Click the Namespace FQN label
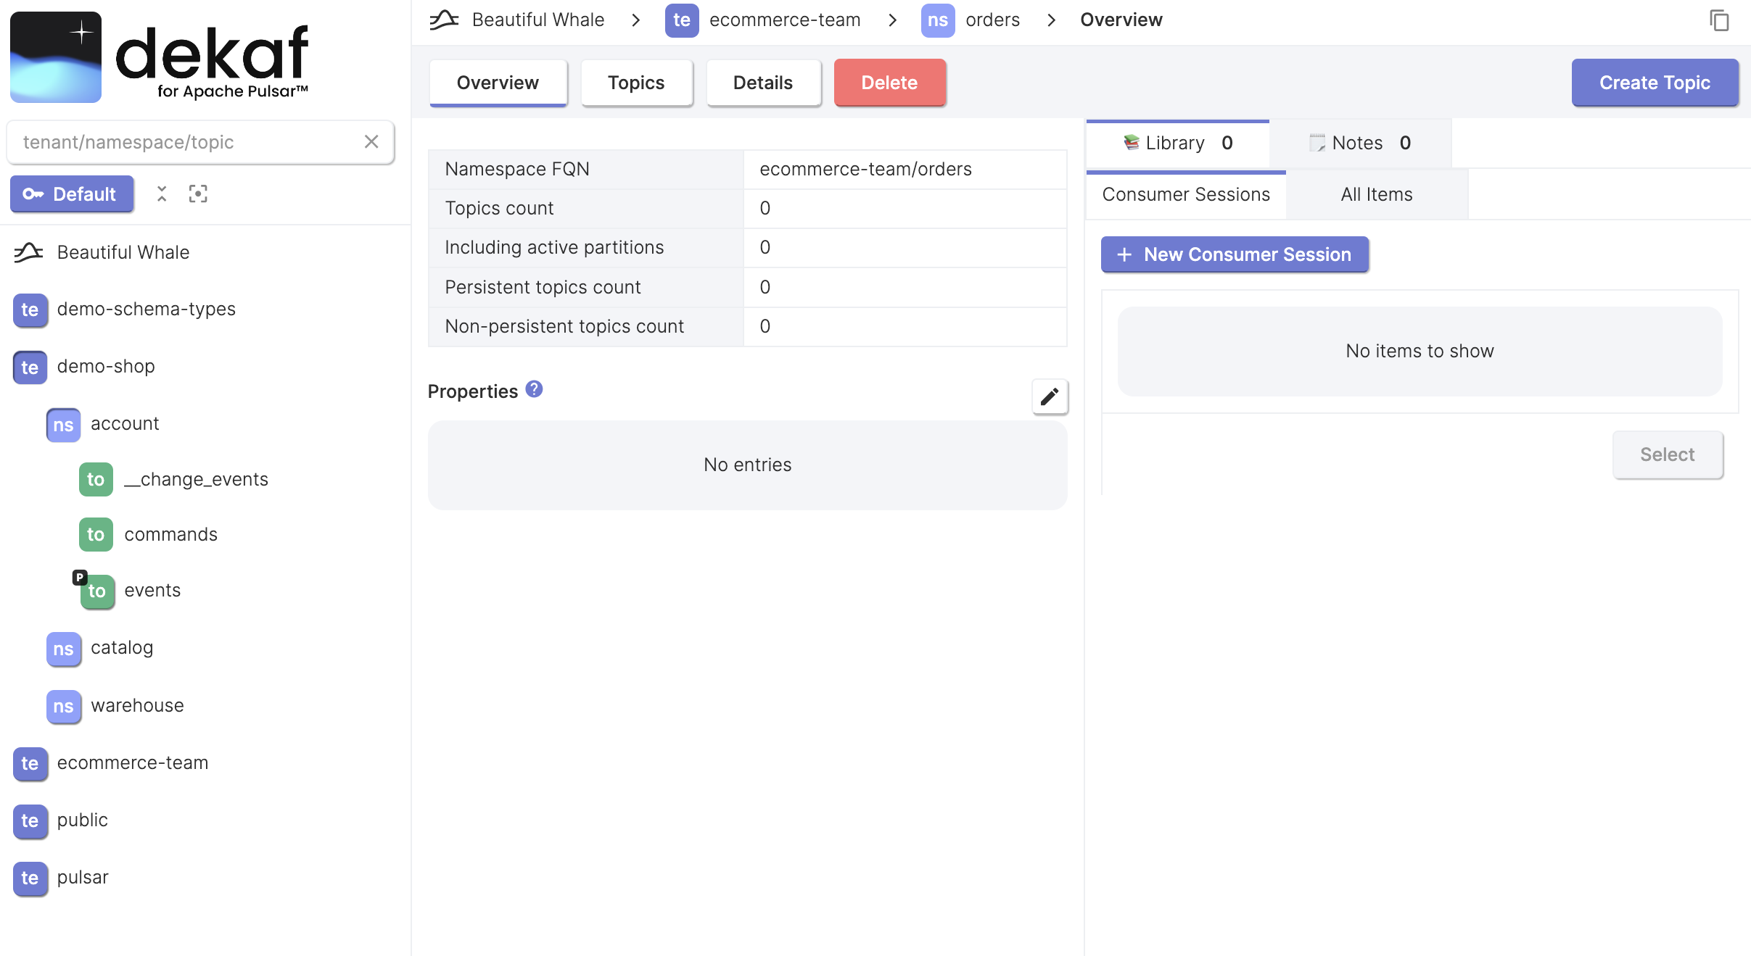 pyautogui.click(x=517, y=169)
